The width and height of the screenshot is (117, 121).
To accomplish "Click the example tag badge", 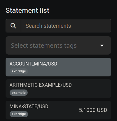I will [19, 93].
